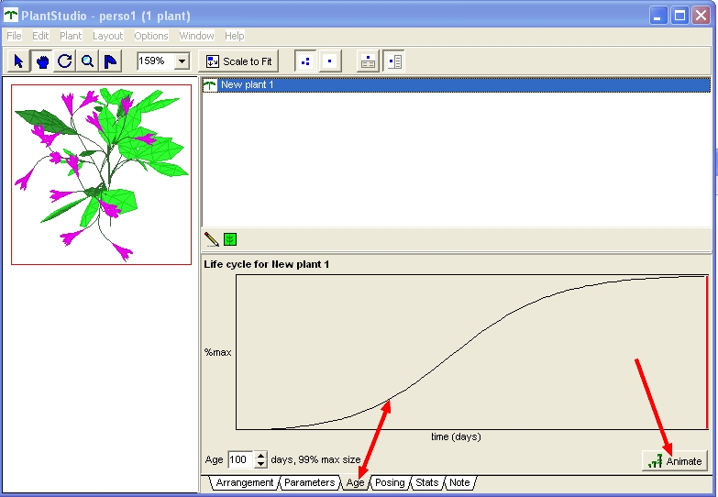The image size is (718, 497).
Task: Click the Scale to Fit button
Action: [x=238, y=61]
